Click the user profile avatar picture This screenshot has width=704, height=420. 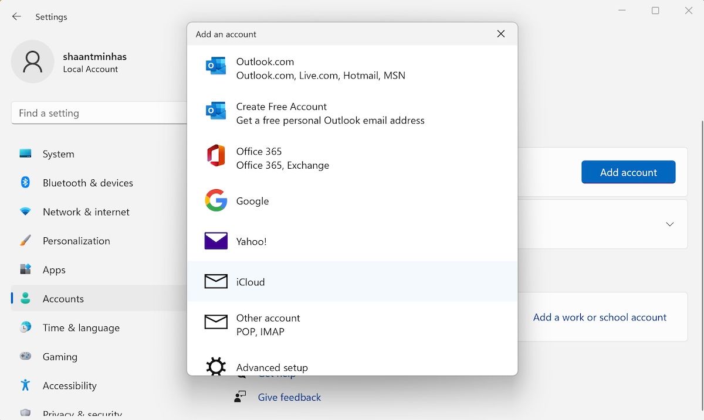pos(32,62)
